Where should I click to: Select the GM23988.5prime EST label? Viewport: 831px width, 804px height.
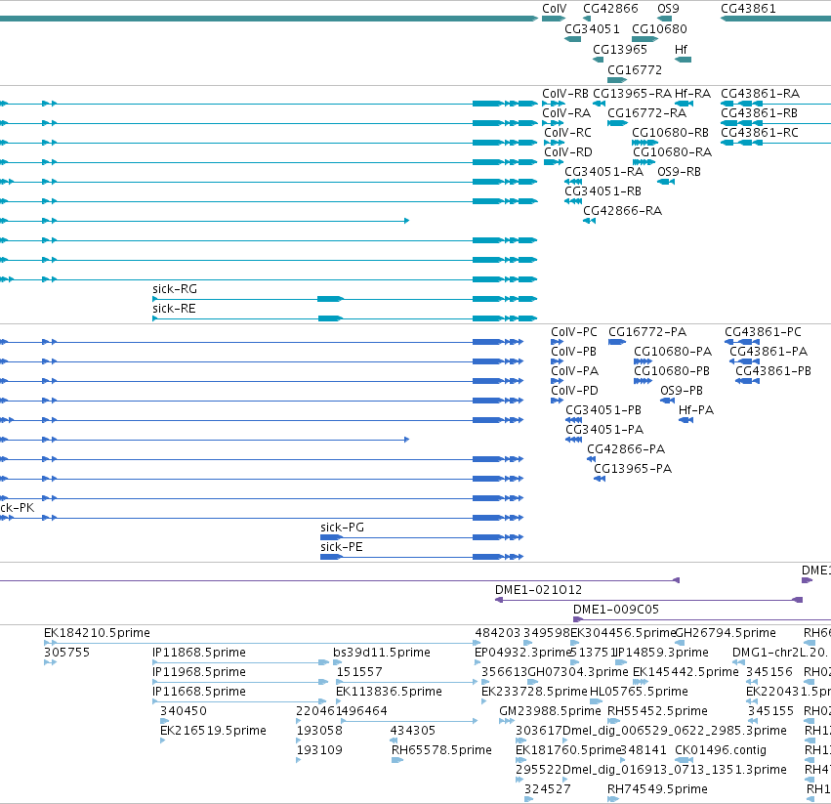coord(550,710)
